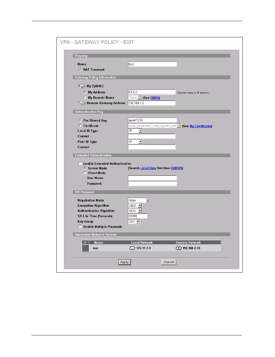Click the Cancel button
Image resolution: width=275 pixels, height=357 pixels.
(169, 262)
